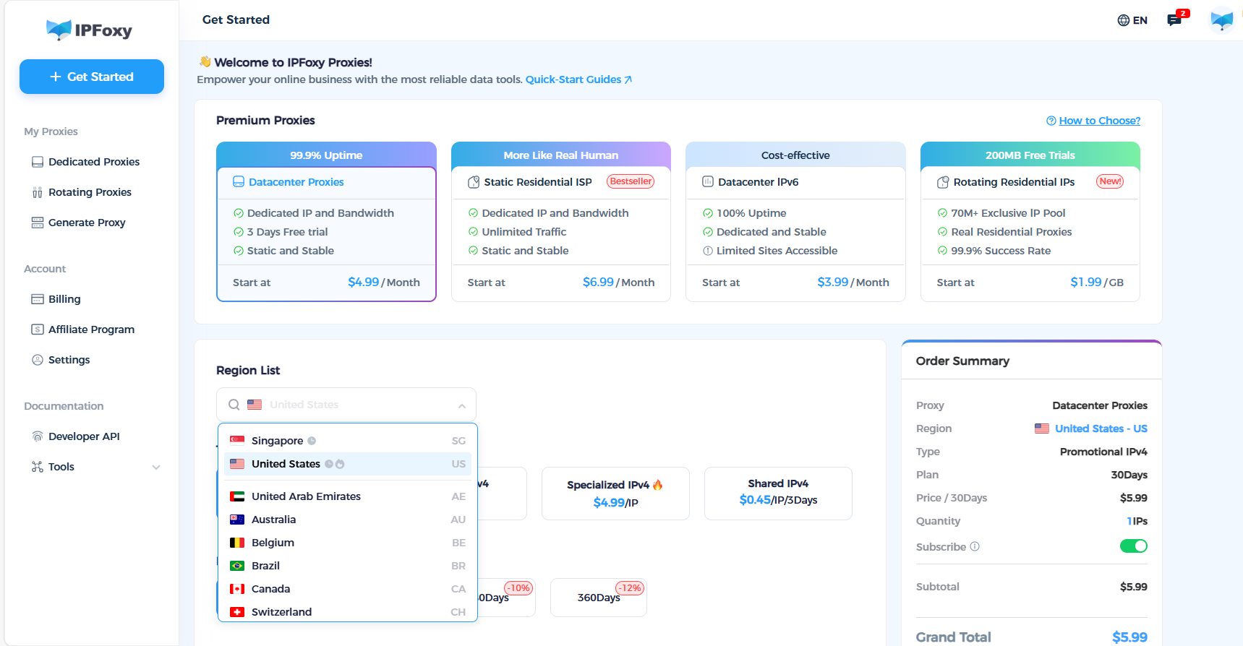Click the Affiliate Program icon
The image size is (1243, 646).
(x=38, y=330)
